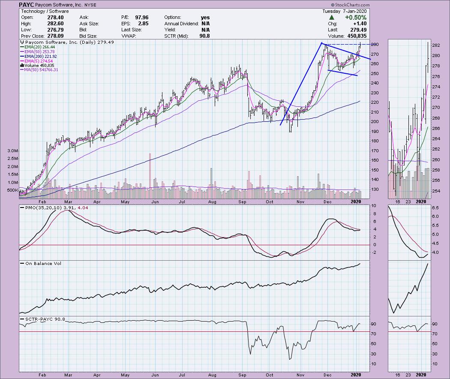This screenshot has width=450, height=379.
Task: Click the P/E value 97.96
Action: [x=142, y=18]
